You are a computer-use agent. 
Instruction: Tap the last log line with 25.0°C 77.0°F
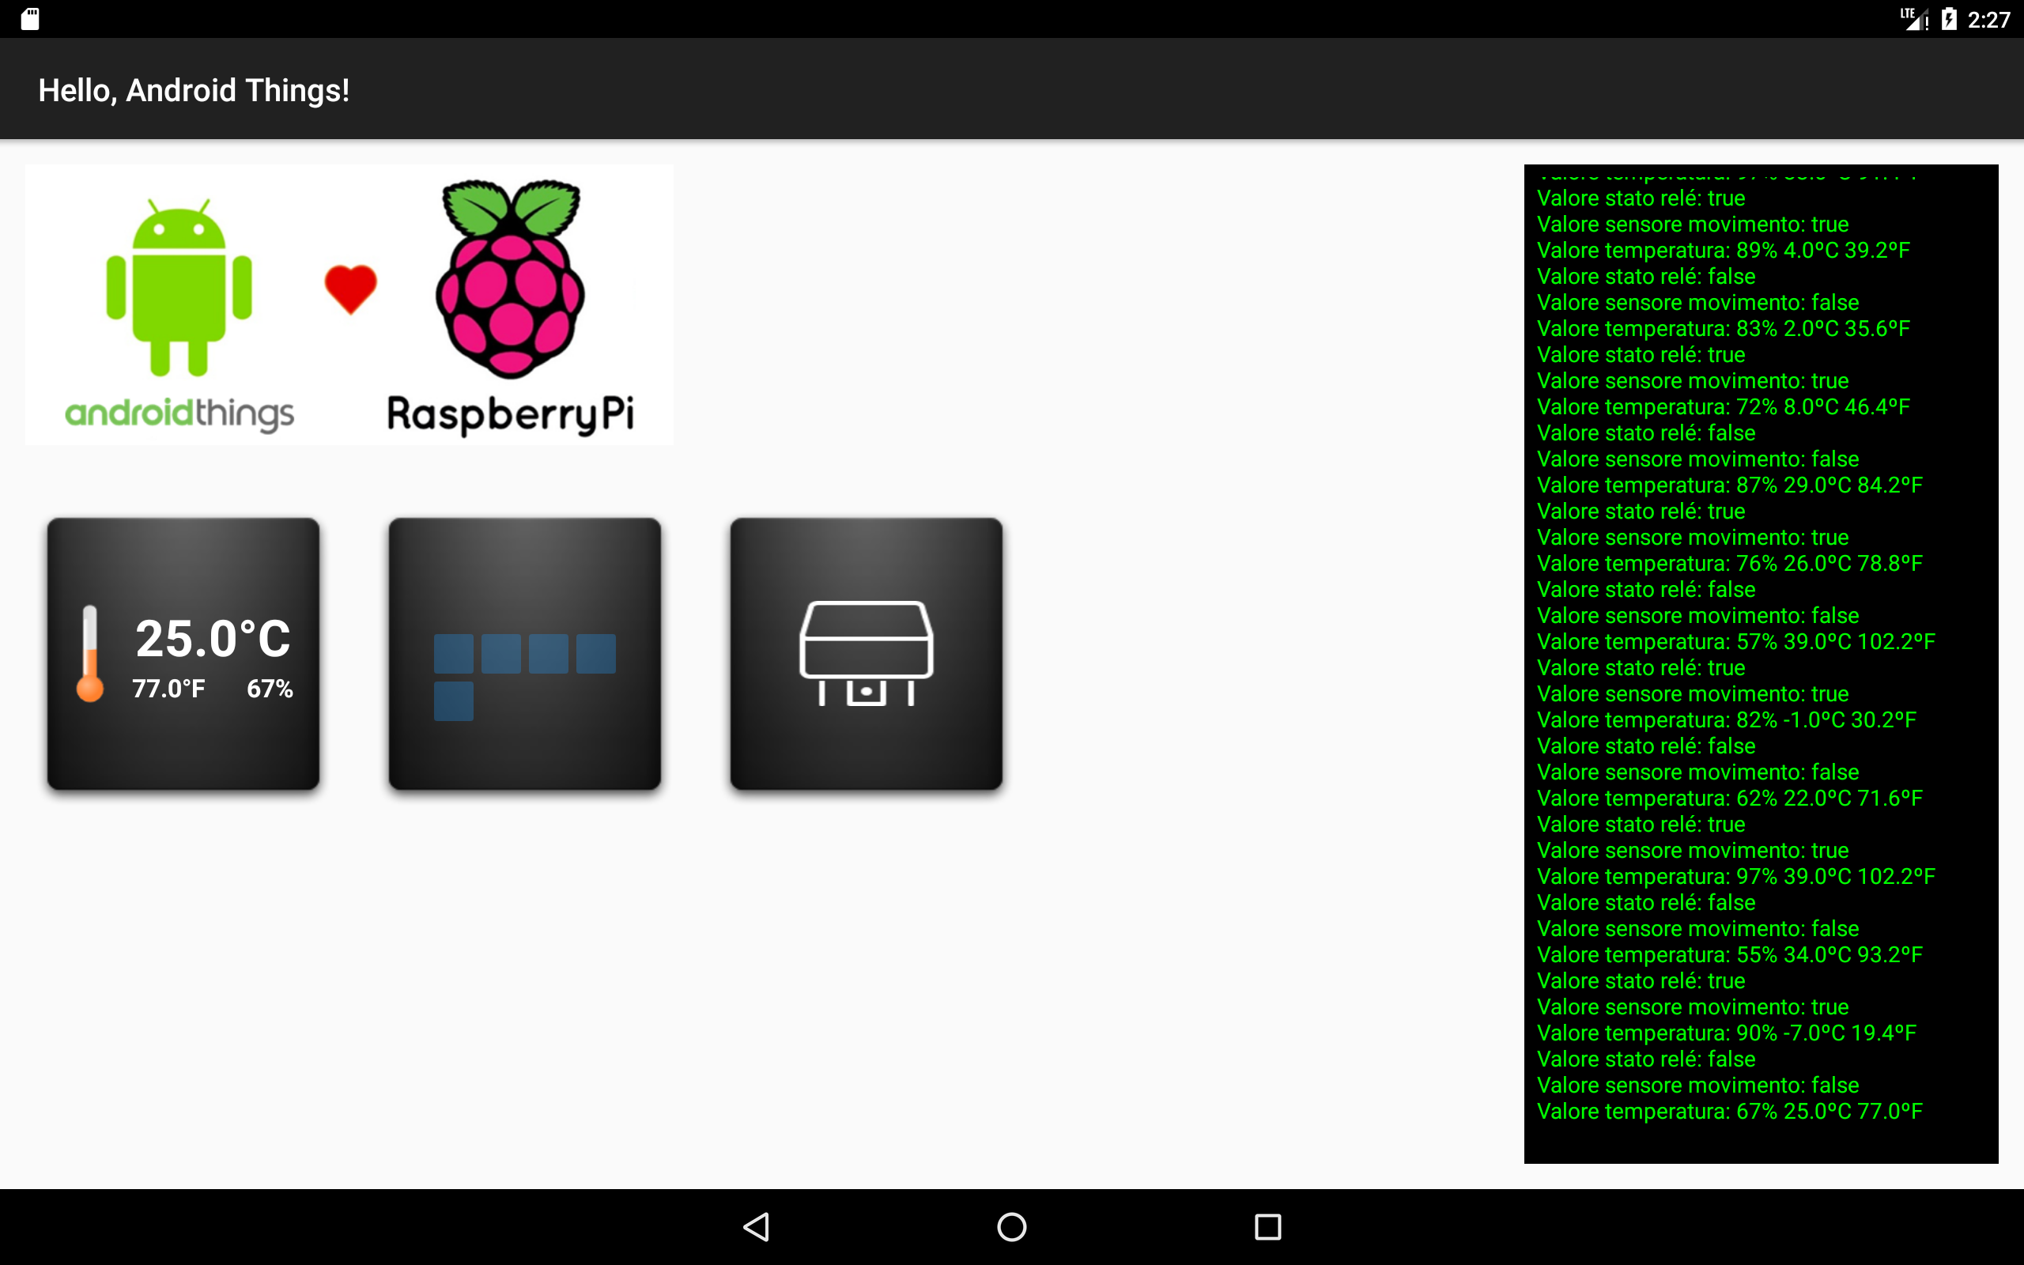coord(1729,1111)
